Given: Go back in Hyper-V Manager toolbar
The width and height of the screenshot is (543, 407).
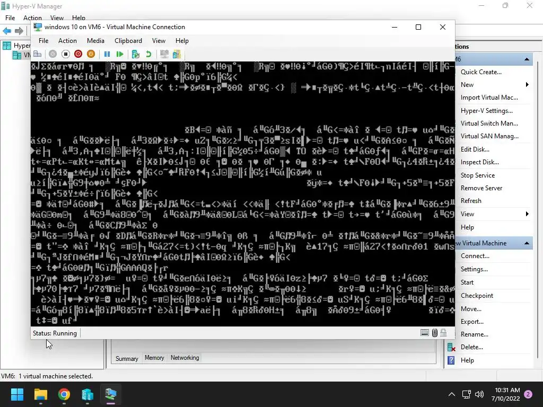Looking at the screenshot, I should pyautogui.click(x=7, y=31).
